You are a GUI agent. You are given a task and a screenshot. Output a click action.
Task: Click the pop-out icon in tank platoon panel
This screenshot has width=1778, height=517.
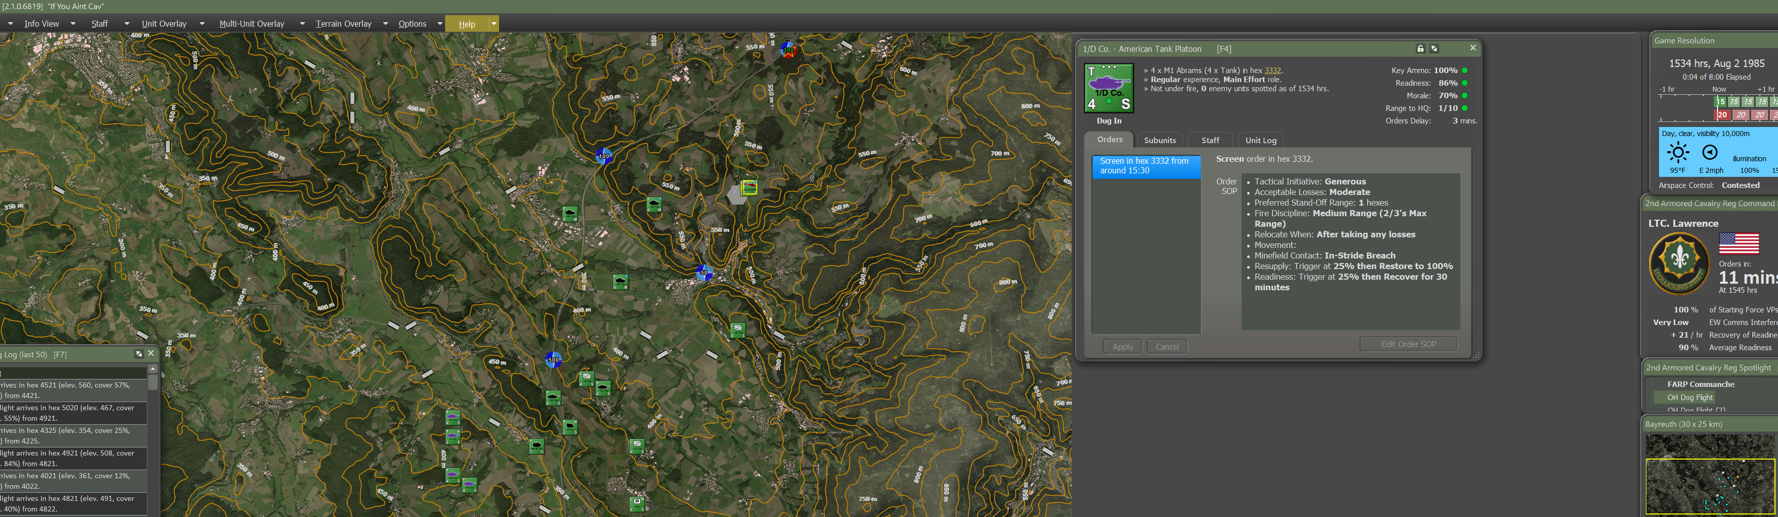coord(1434,49)
